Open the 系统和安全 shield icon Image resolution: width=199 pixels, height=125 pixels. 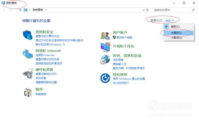pyautogui.click(x=28, y=35)
